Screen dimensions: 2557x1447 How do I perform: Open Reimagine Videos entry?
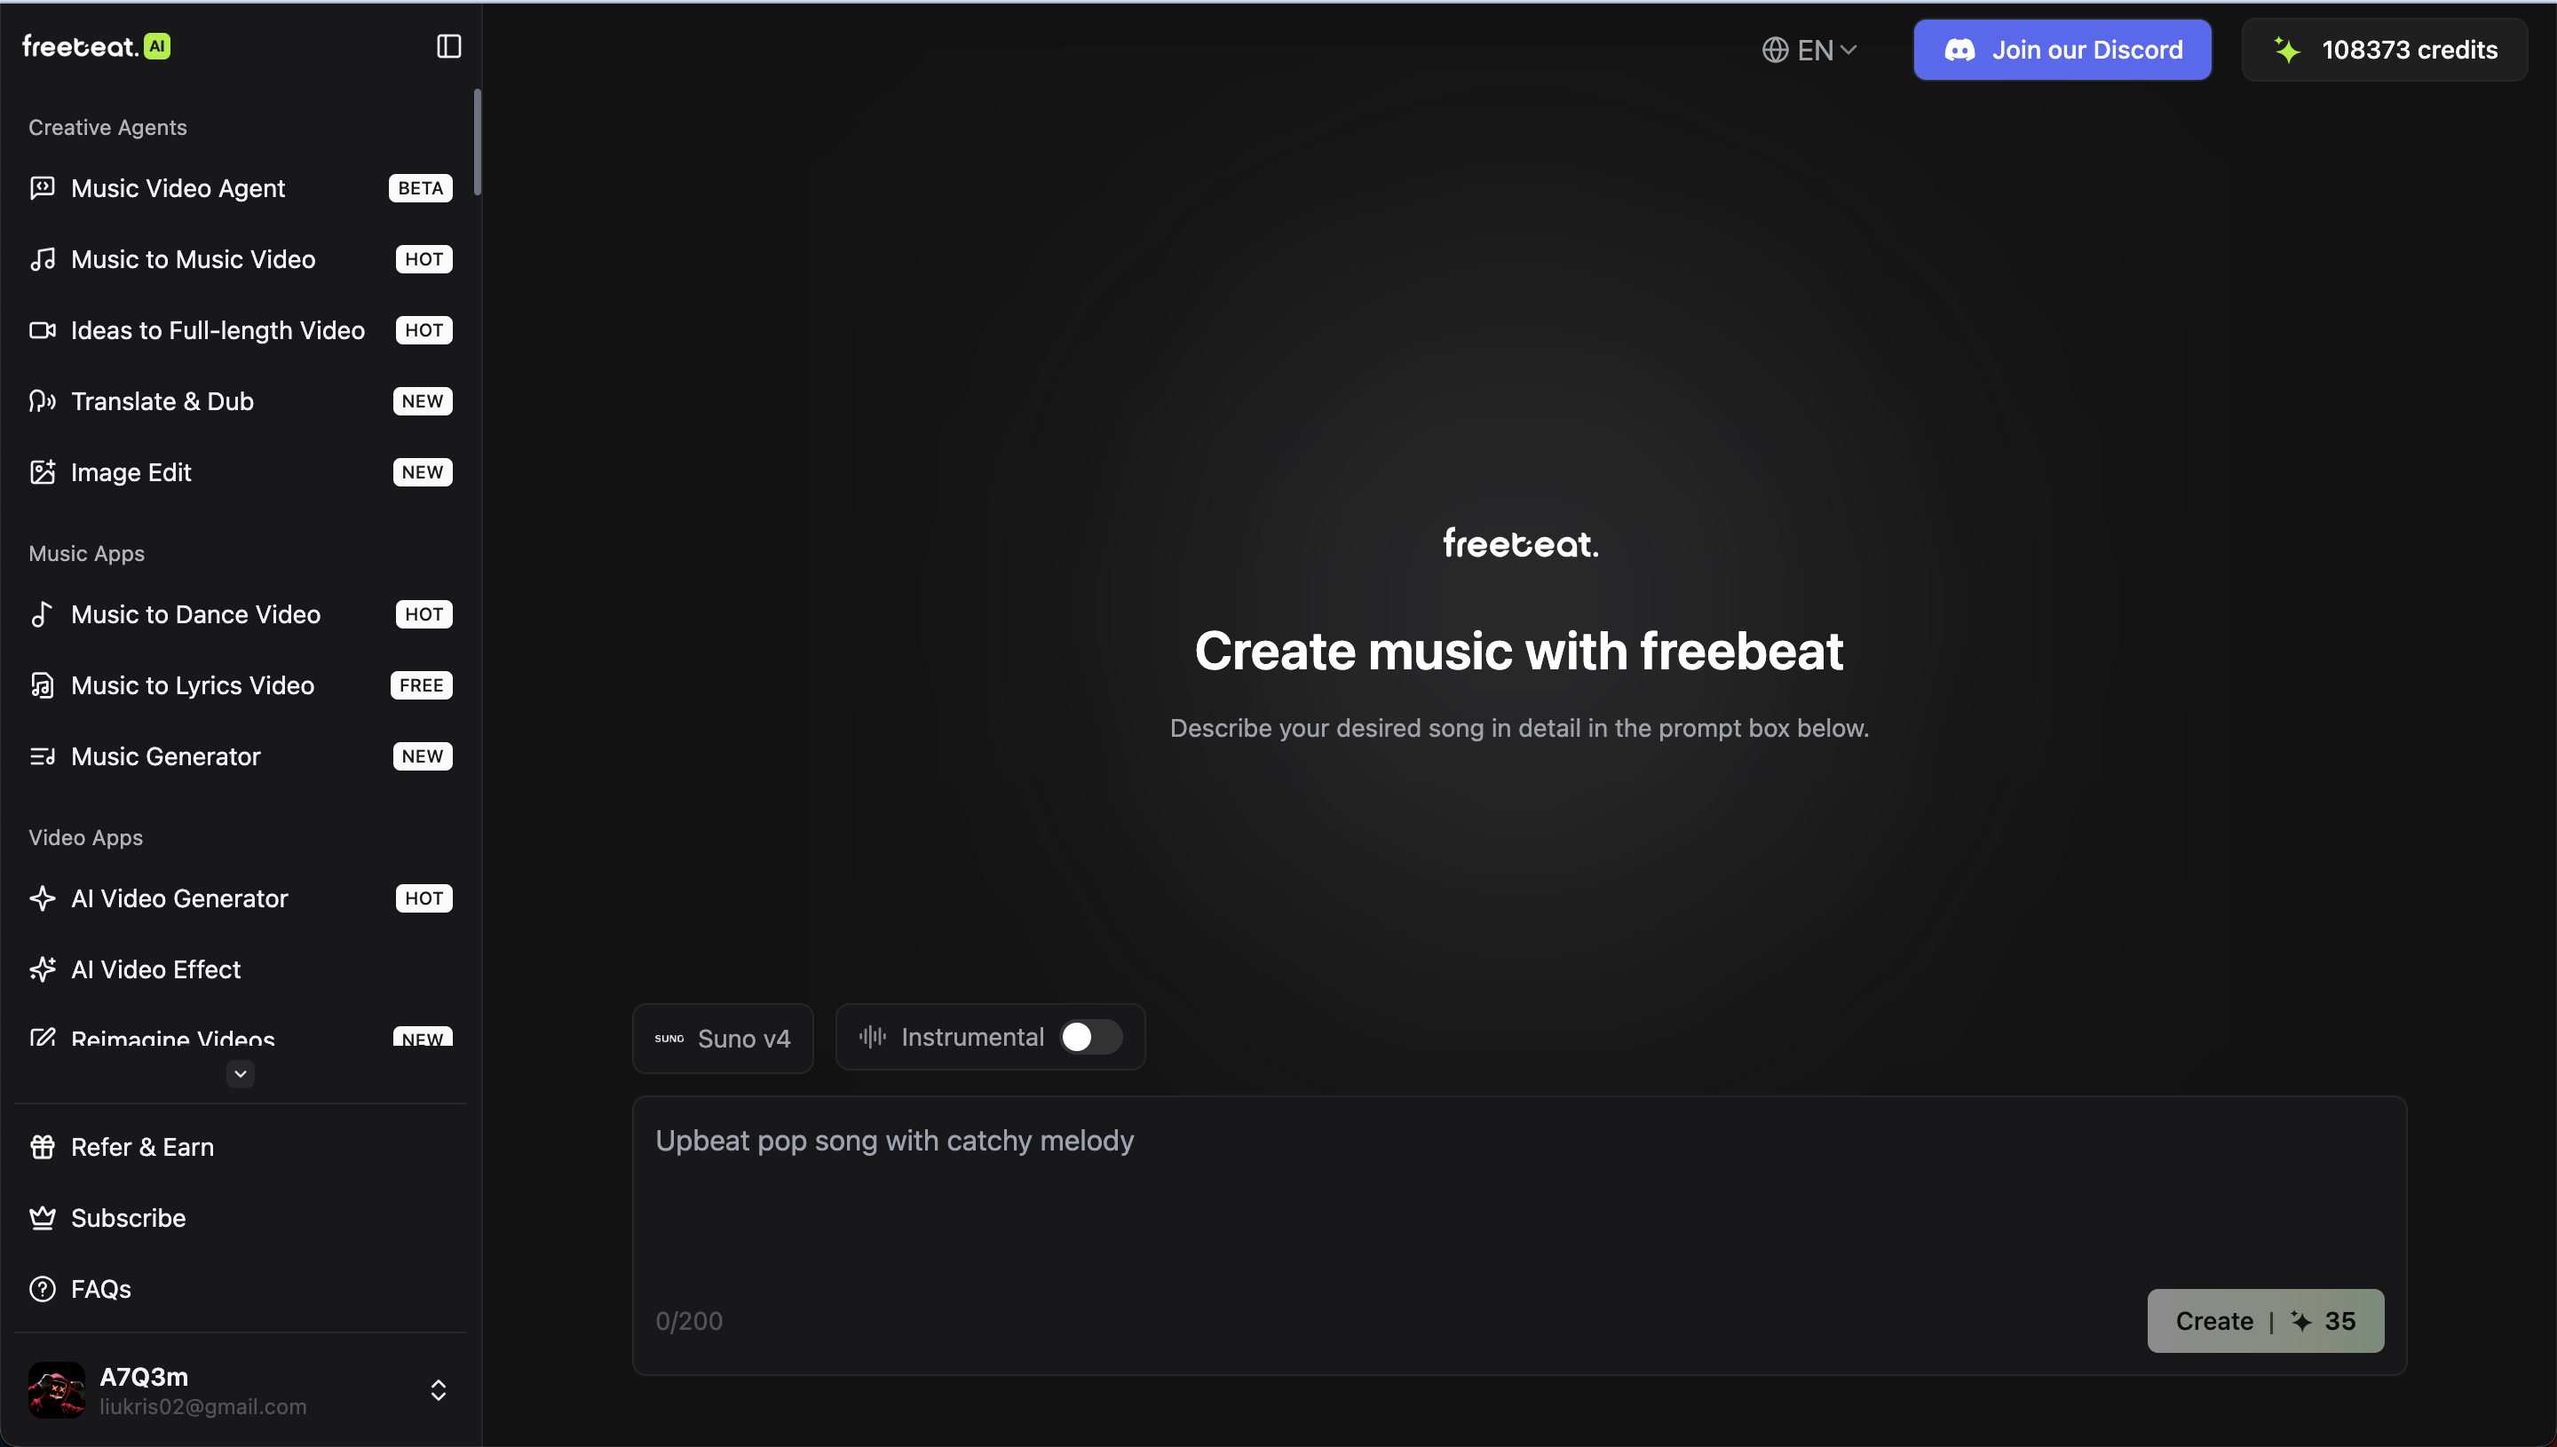(x=241, y=1037)
